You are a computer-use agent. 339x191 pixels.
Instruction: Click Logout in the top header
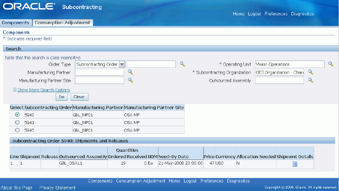click(x=255, y=14)
